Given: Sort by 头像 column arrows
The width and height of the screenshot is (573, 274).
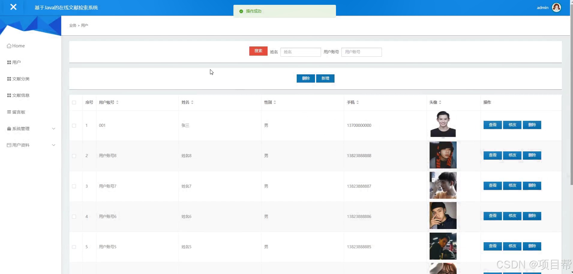Looking at the screenshot, I should (x=440, y=102).
